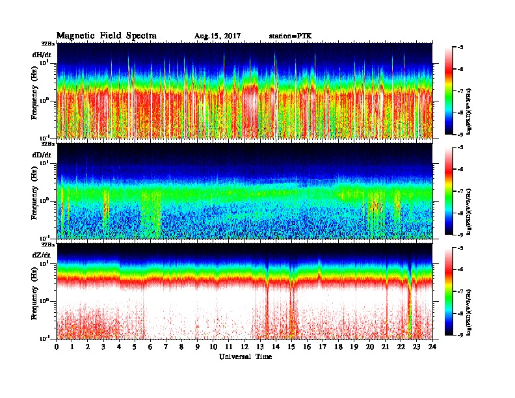Click the "-9" tick on the dH/dt color bar
This screenshot has height=398, width=515.
point(460,135)
